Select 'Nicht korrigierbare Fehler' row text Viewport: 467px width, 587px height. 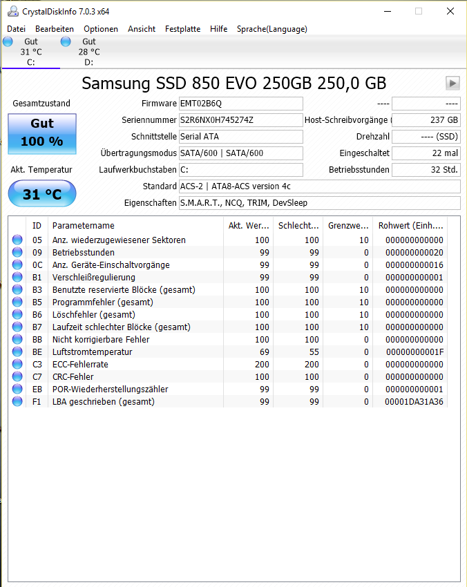point(101,339)
